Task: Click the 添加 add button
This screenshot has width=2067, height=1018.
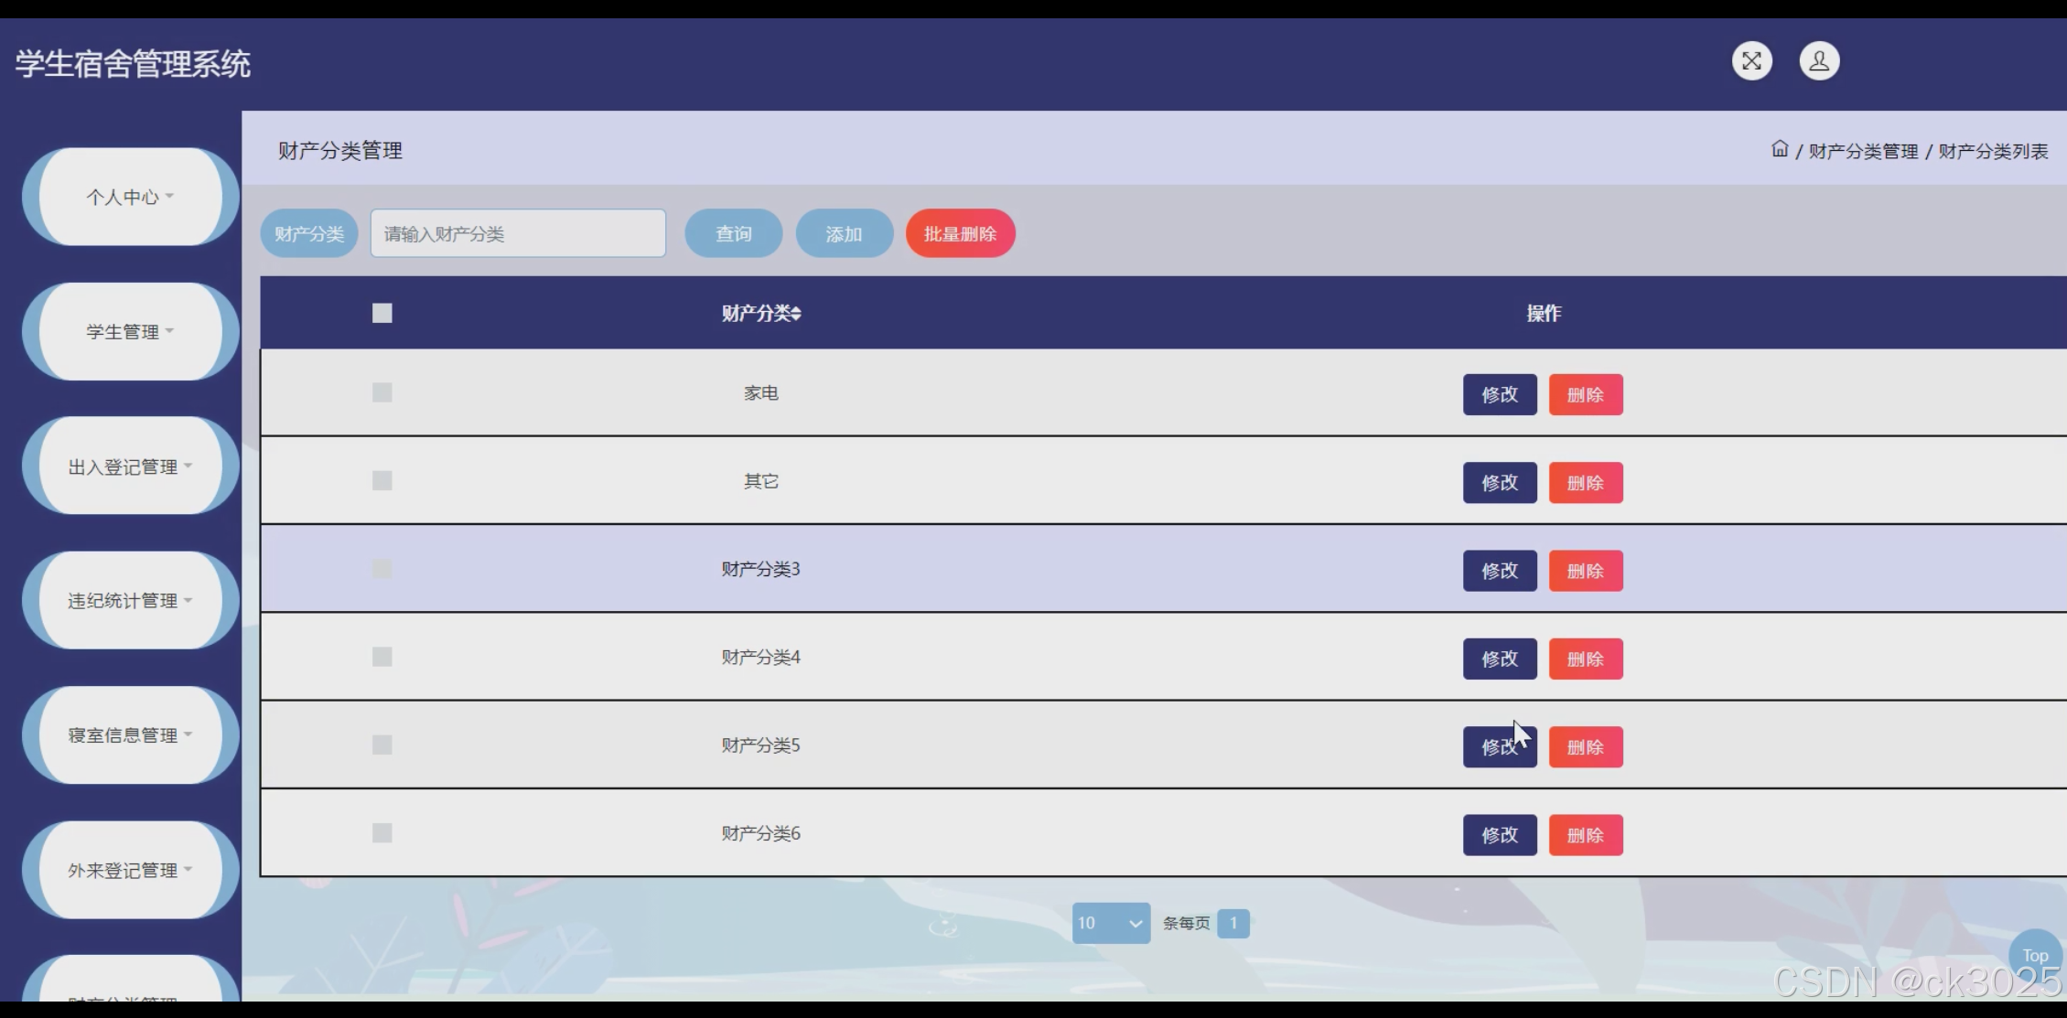Action: tap(844, 234)
